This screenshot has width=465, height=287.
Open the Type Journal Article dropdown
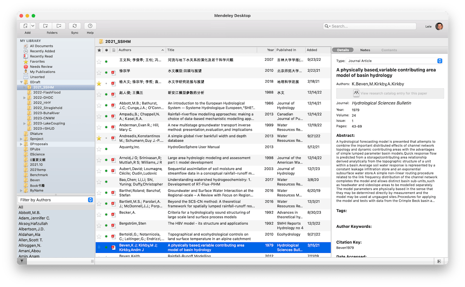[x=394, y=61]
